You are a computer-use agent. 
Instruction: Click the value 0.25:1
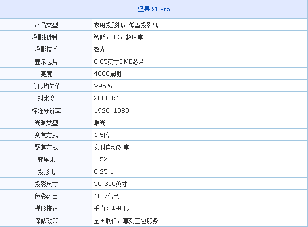click(104, 172)
